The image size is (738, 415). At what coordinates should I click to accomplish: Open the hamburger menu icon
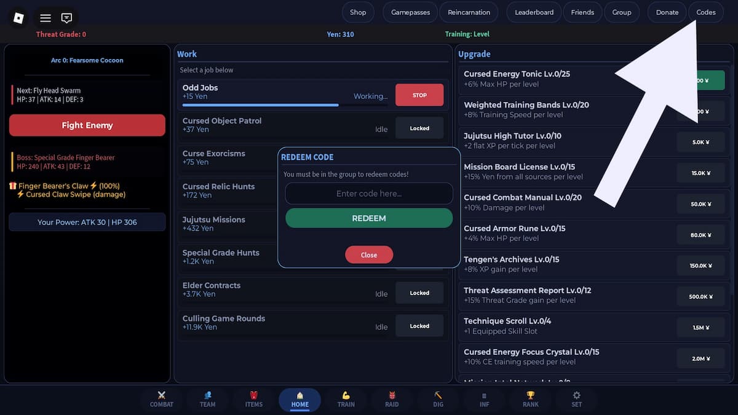point(46,18)
